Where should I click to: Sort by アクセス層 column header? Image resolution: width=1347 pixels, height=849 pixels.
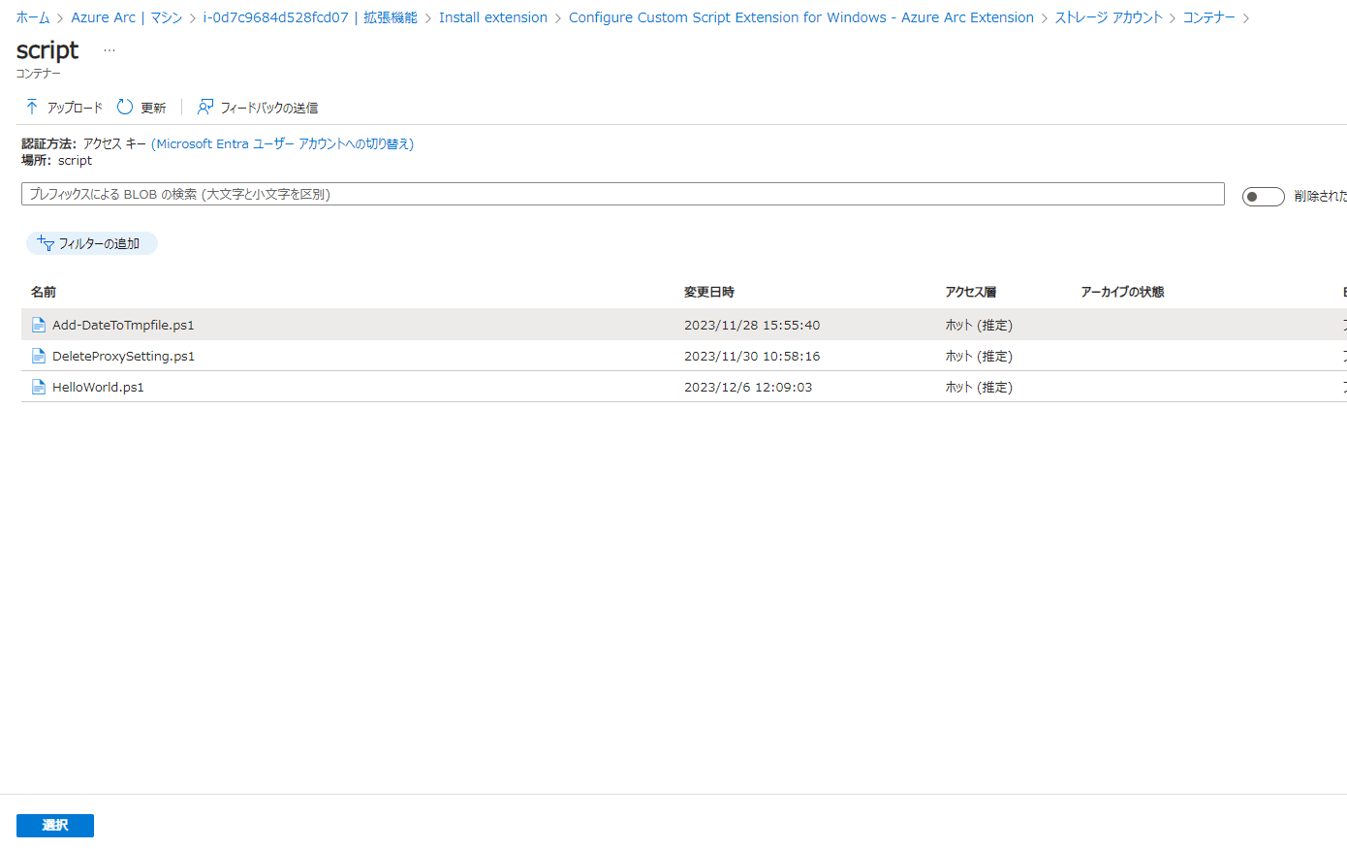[x=971, y=292]
